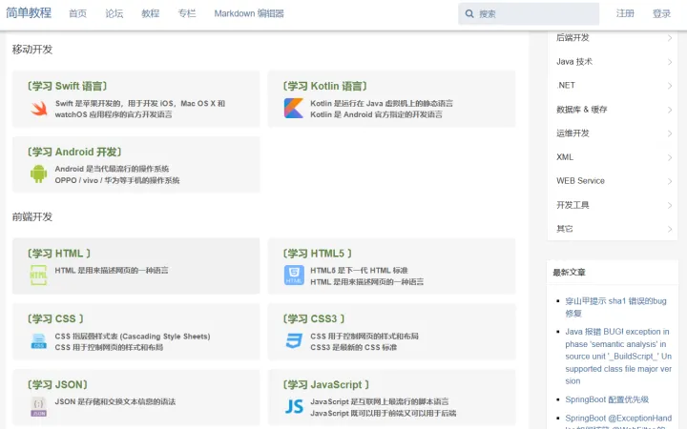The width and height of the screenshot is (687, 429).
Task: Select the .NET category text
Action: (566, 86)
